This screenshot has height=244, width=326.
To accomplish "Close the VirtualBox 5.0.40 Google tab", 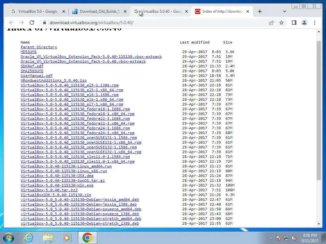I will (x=187, y=12).
